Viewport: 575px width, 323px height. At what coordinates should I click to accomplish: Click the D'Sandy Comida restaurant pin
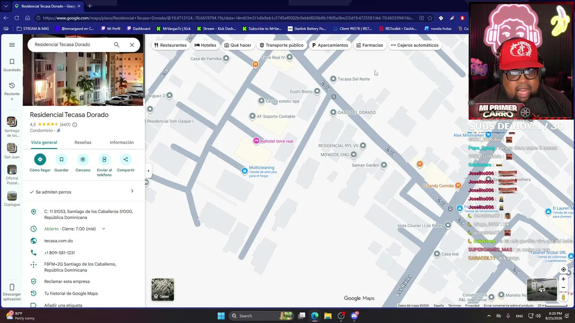coord(458,186)
